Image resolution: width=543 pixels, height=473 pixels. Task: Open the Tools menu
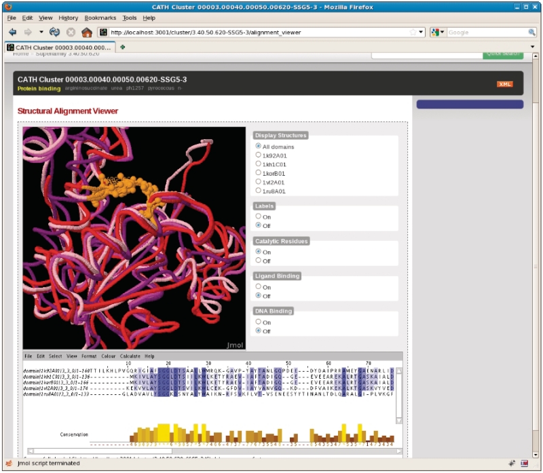pyautogui.click(x=130, y=18)
